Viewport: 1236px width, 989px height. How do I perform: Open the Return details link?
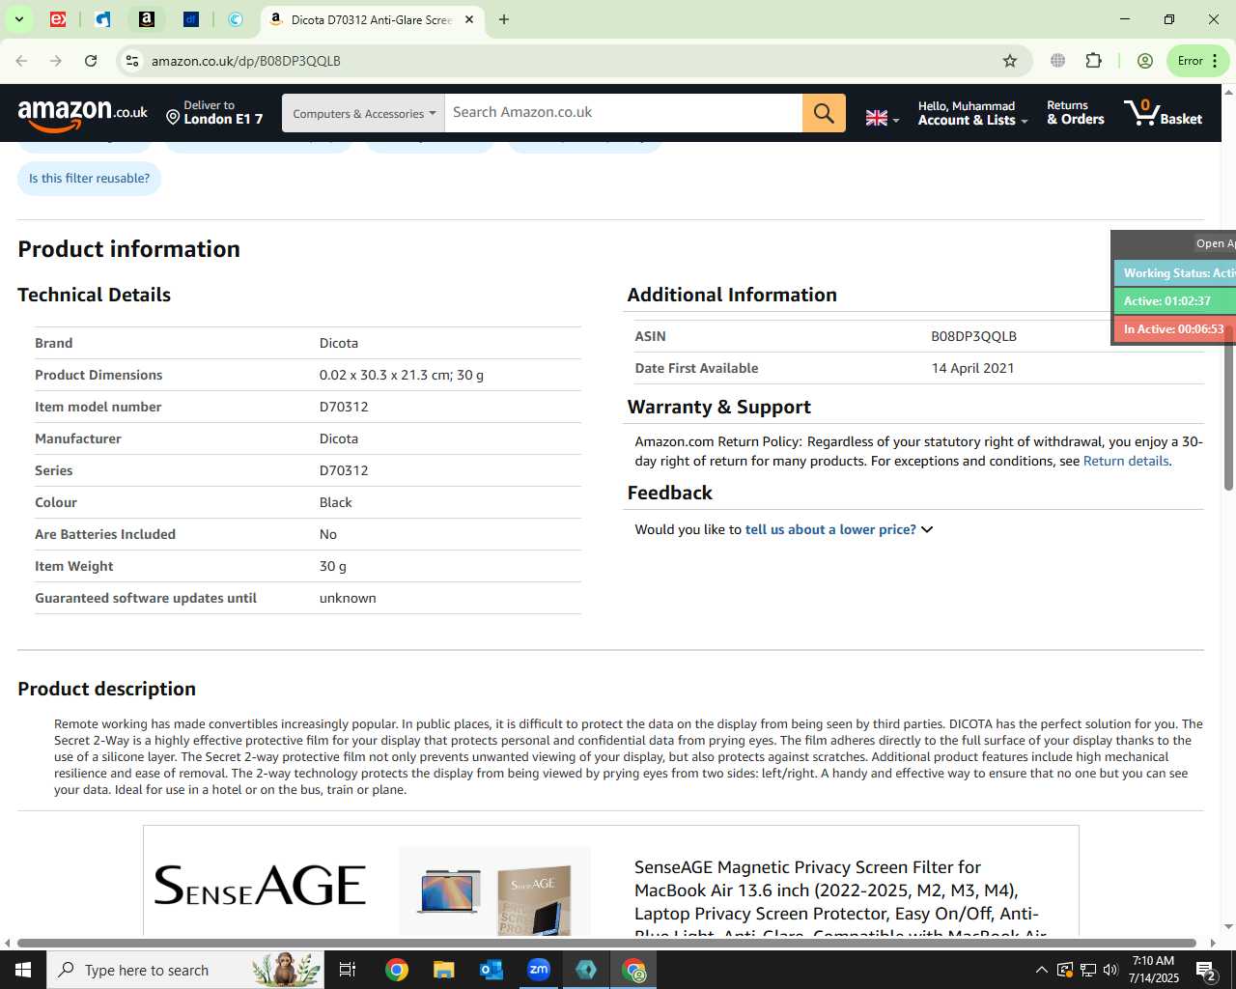click(x=1126, y=461)
